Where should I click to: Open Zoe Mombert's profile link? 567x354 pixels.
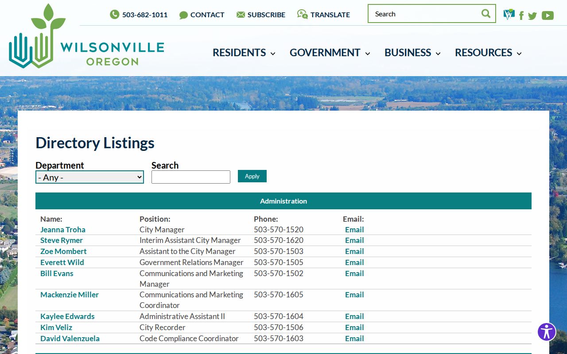(63, 251)
